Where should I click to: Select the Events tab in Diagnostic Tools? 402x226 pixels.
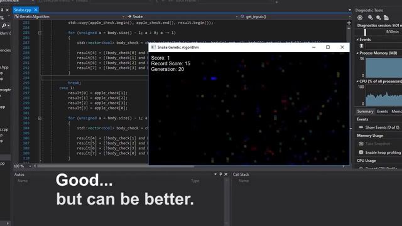tap(383, 112)
